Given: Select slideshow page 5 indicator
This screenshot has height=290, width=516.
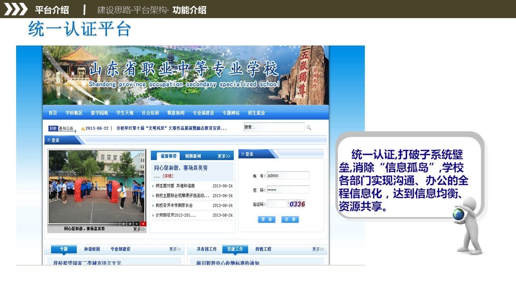Looking at the screenshot, I should (x=144, y=224).
